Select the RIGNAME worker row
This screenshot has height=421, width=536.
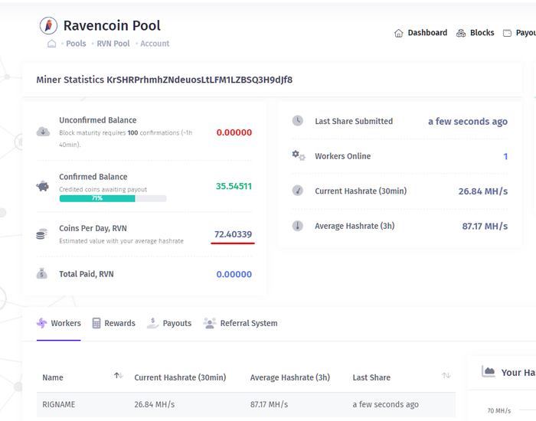tap(246, 405)
